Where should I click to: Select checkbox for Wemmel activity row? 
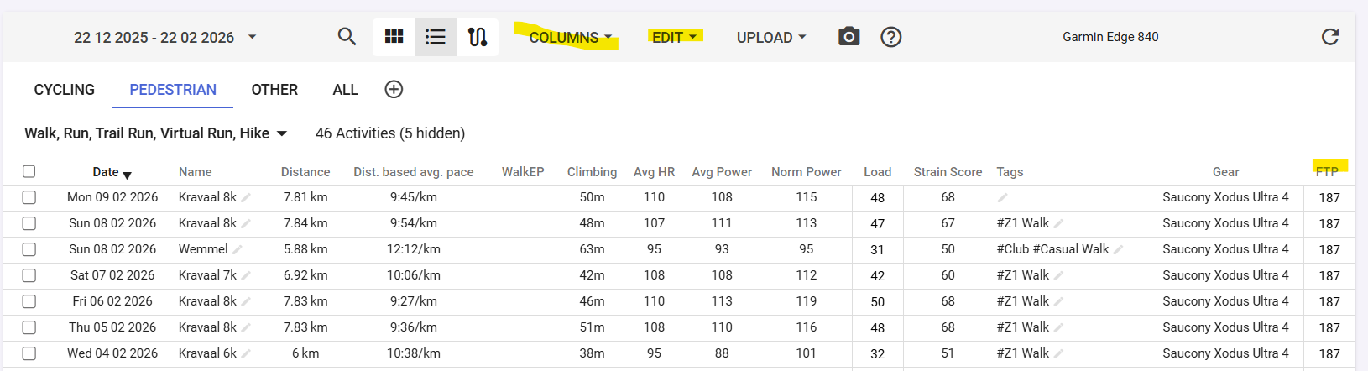click(29, 249)
